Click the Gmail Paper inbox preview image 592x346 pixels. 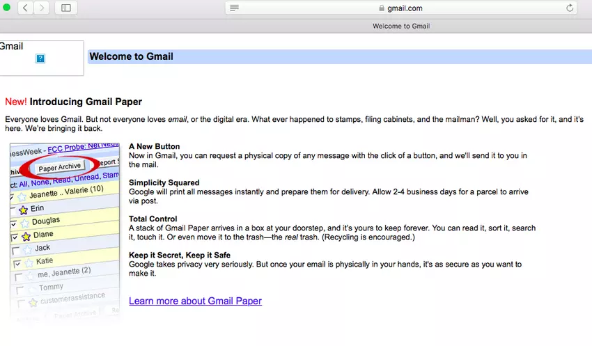[x=65, y=232]
